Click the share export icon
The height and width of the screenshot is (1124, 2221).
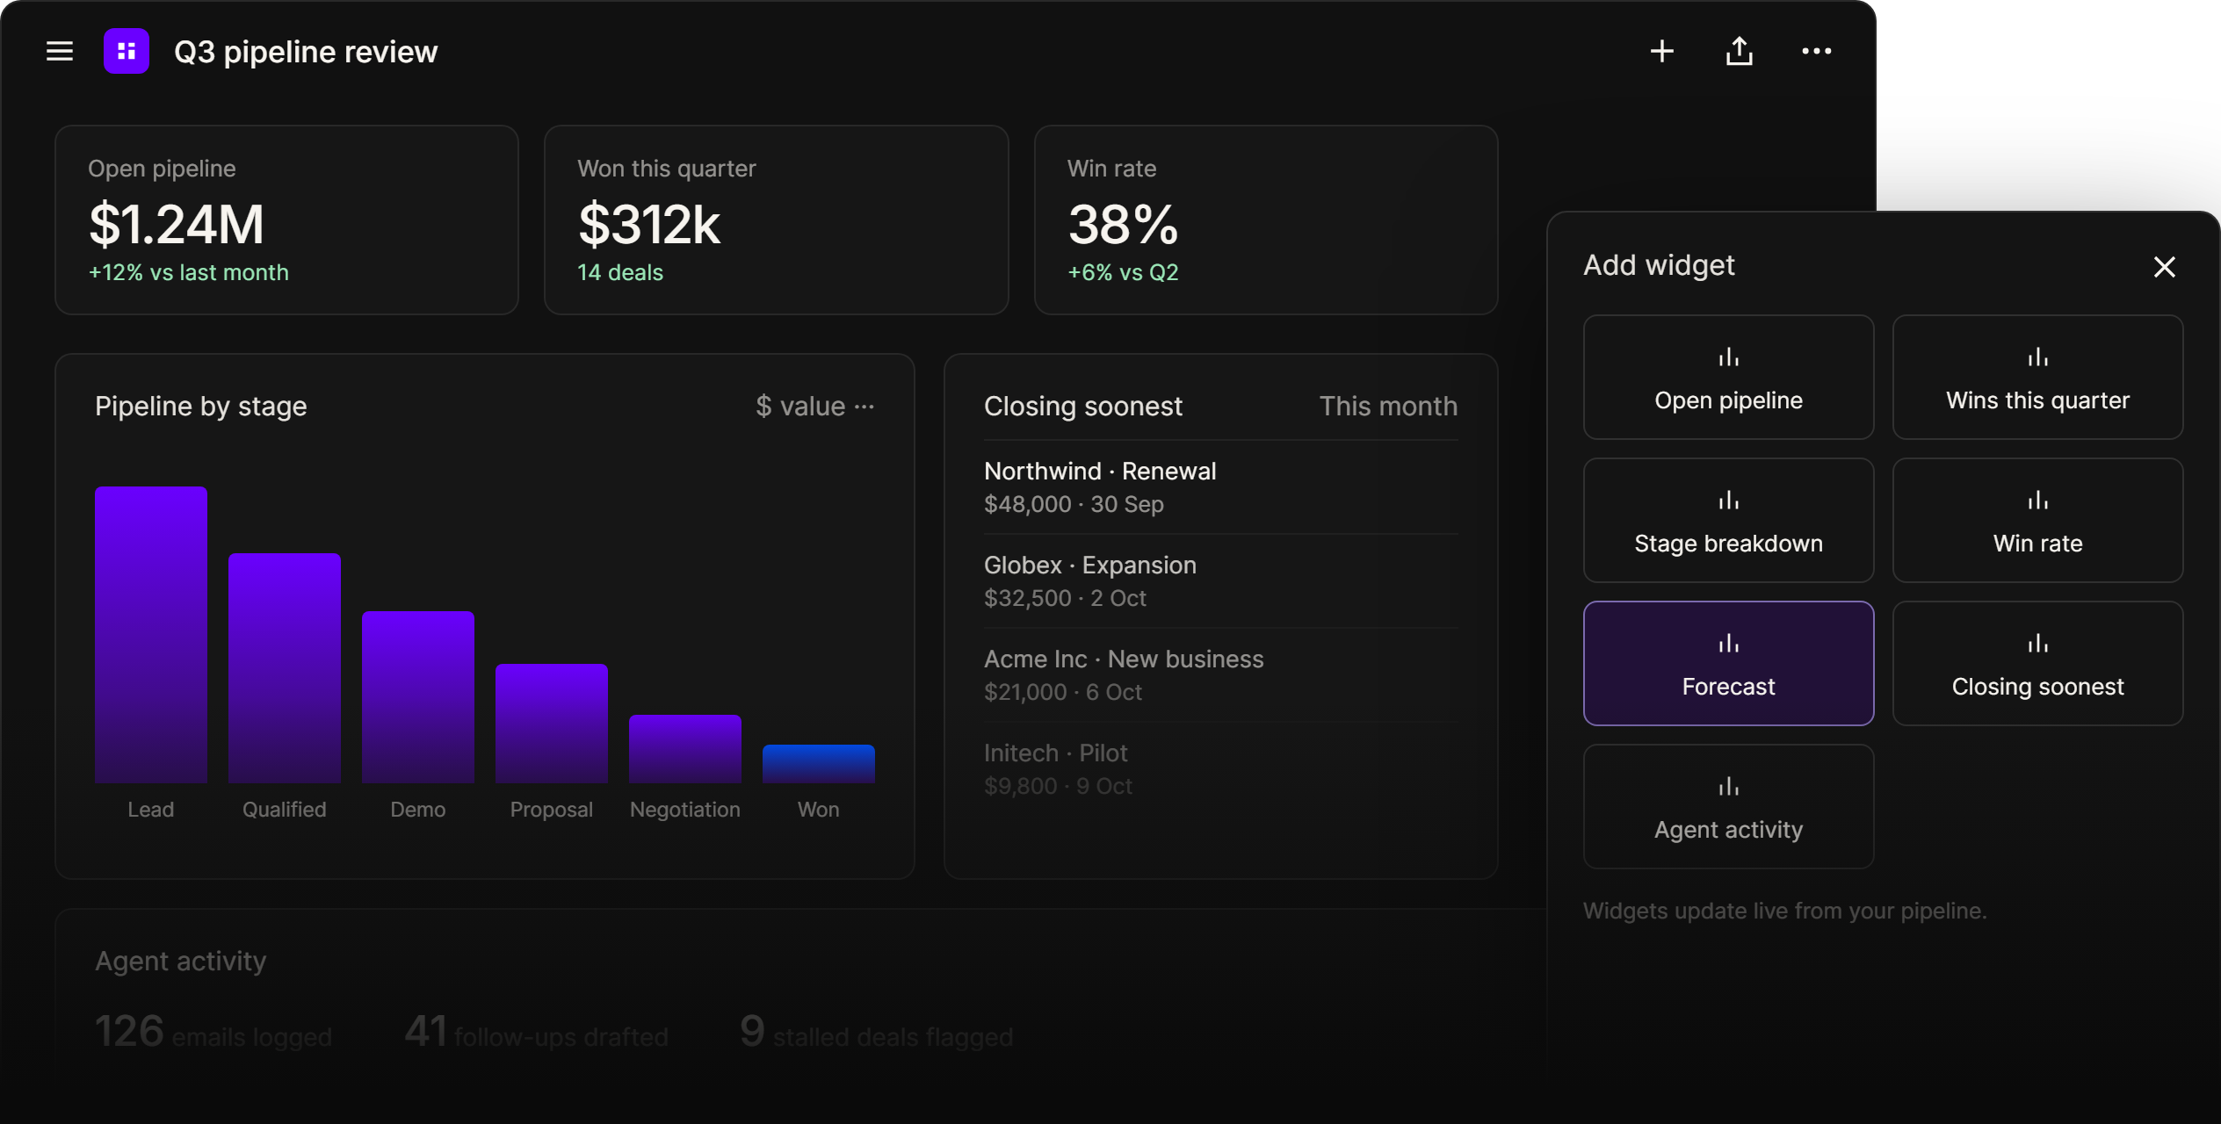pos(1739,51)
